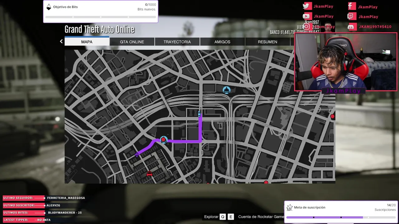The image size is (399, 224).
Task: Open the AMIGOS tab
Action: pyautogui.click(x=222, y=42)
